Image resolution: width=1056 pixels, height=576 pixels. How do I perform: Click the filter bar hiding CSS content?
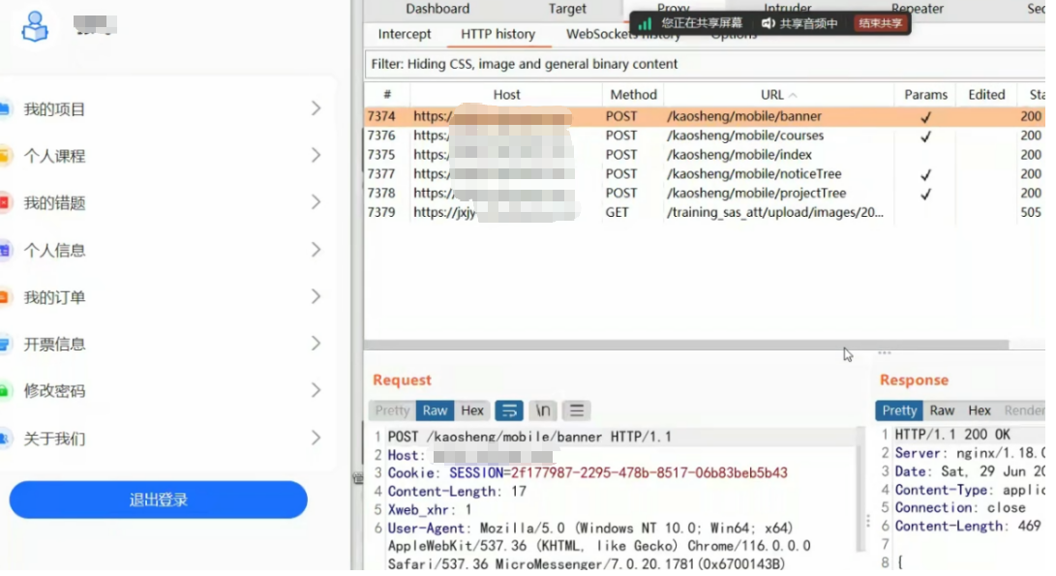coord(678,64)
